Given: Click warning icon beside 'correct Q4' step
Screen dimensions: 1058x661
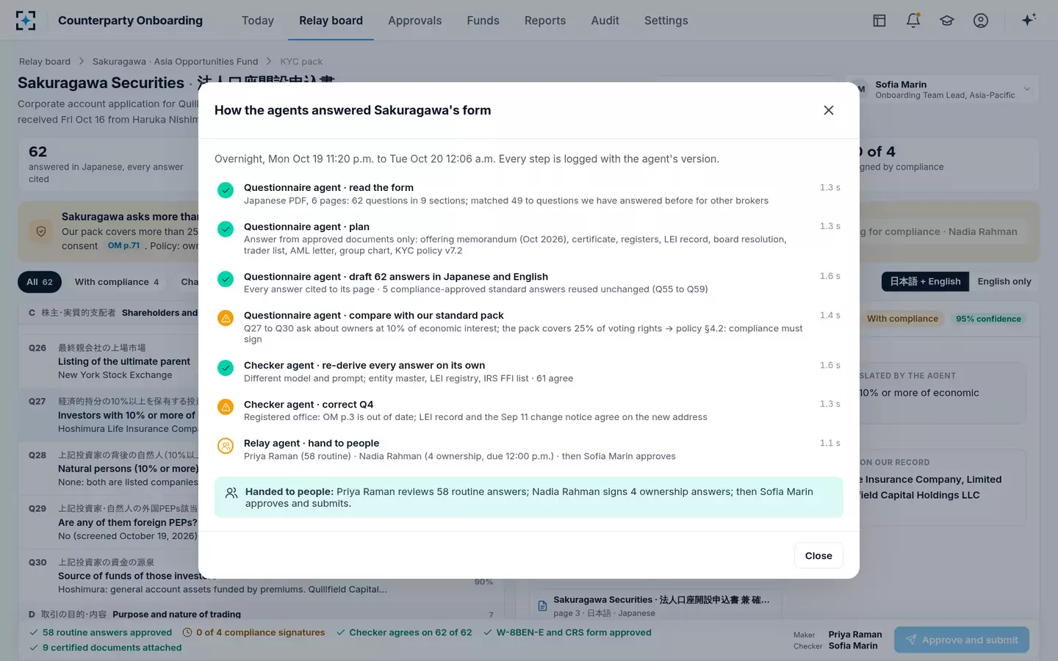Looking at the screenshot, I should (x=226, y=407).
